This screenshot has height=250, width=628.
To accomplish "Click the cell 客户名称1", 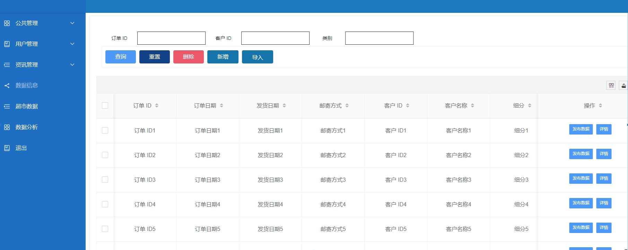I will pos(458,131).
